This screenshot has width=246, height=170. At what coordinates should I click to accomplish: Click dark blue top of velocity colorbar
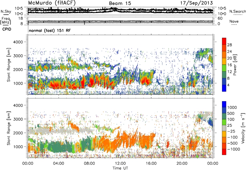point(224,104)
